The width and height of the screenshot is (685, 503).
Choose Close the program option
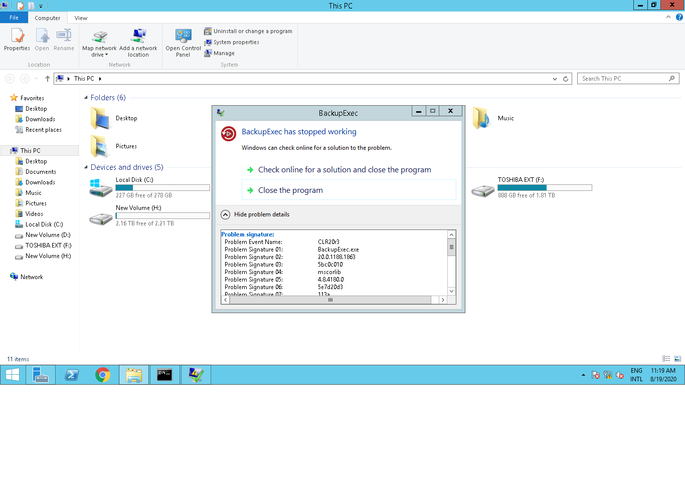[x=290, y=190]
